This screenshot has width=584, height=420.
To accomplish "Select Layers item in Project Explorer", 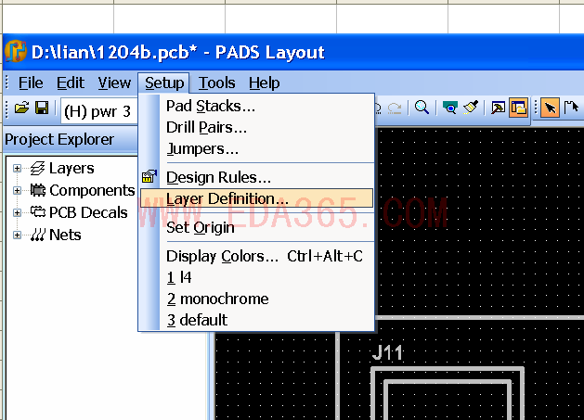I will coord(71,168).
